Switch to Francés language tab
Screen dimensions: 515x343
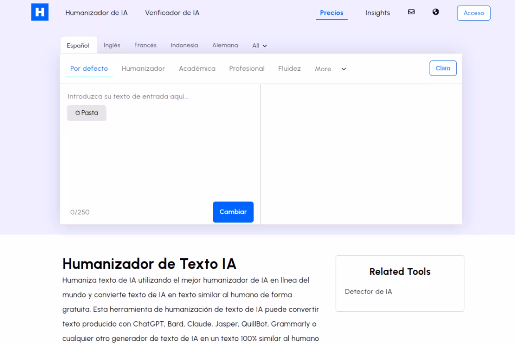(145, 45)
